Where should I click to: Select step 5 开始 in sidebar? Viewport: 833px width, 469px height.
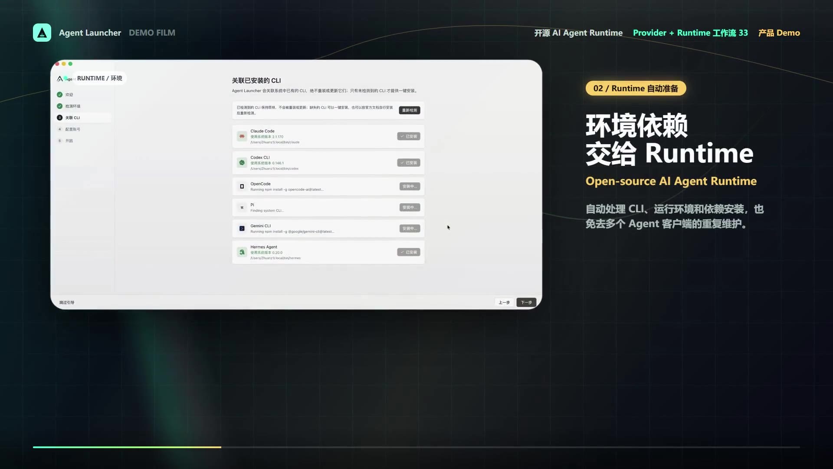click(83, 141)
